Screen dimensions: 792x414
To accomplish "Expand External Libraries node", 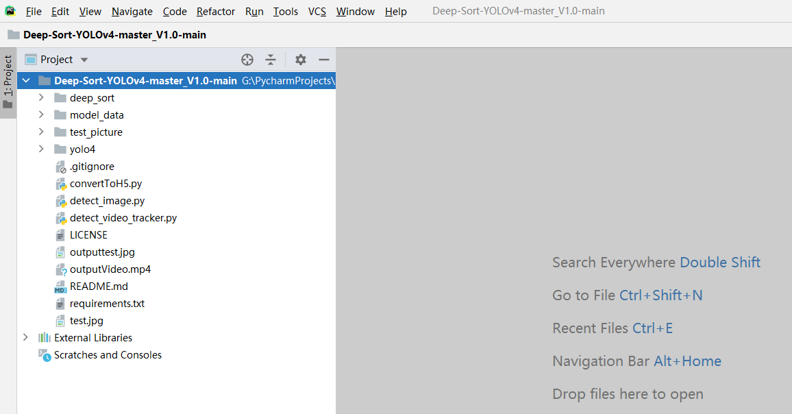I will click(25, 338).
